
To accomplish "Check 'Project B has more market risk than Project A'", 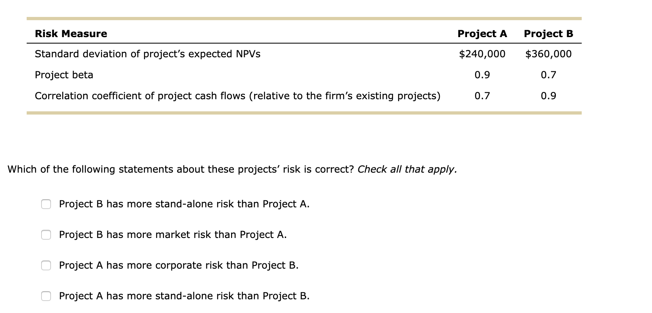I will 46,235.
